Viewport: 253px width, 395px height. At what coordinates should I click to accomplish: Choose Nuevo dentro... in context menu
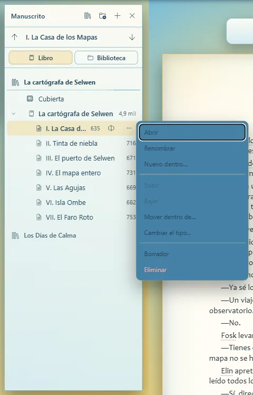(192, 164)
